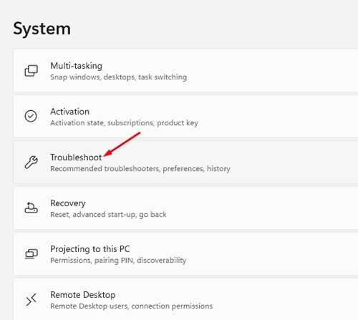Viewport: 358px width, 320px height.
Task: Click 'Permissions, pairing PIN, discoverability' text
Action: pos(118,261)
